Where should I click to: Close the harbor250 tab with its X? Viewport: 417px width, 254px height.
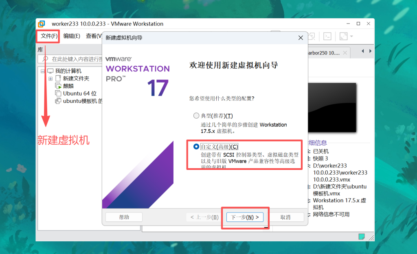point(345,53)
